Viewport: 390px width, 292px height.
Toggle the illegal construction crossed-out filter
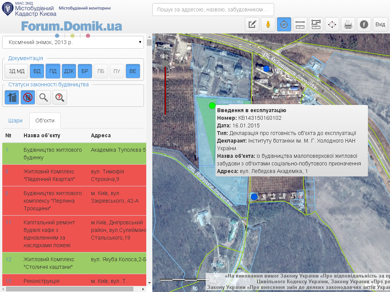coord(27,97)
